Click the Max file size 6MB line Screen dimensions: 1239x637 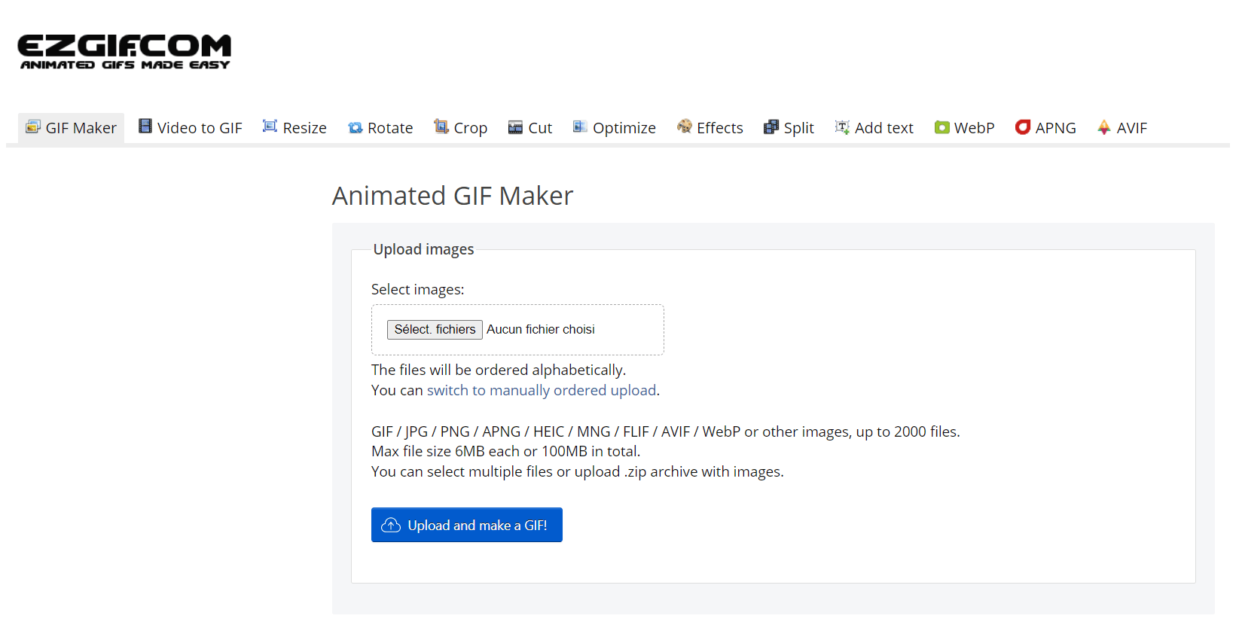[x=506, y=451]
